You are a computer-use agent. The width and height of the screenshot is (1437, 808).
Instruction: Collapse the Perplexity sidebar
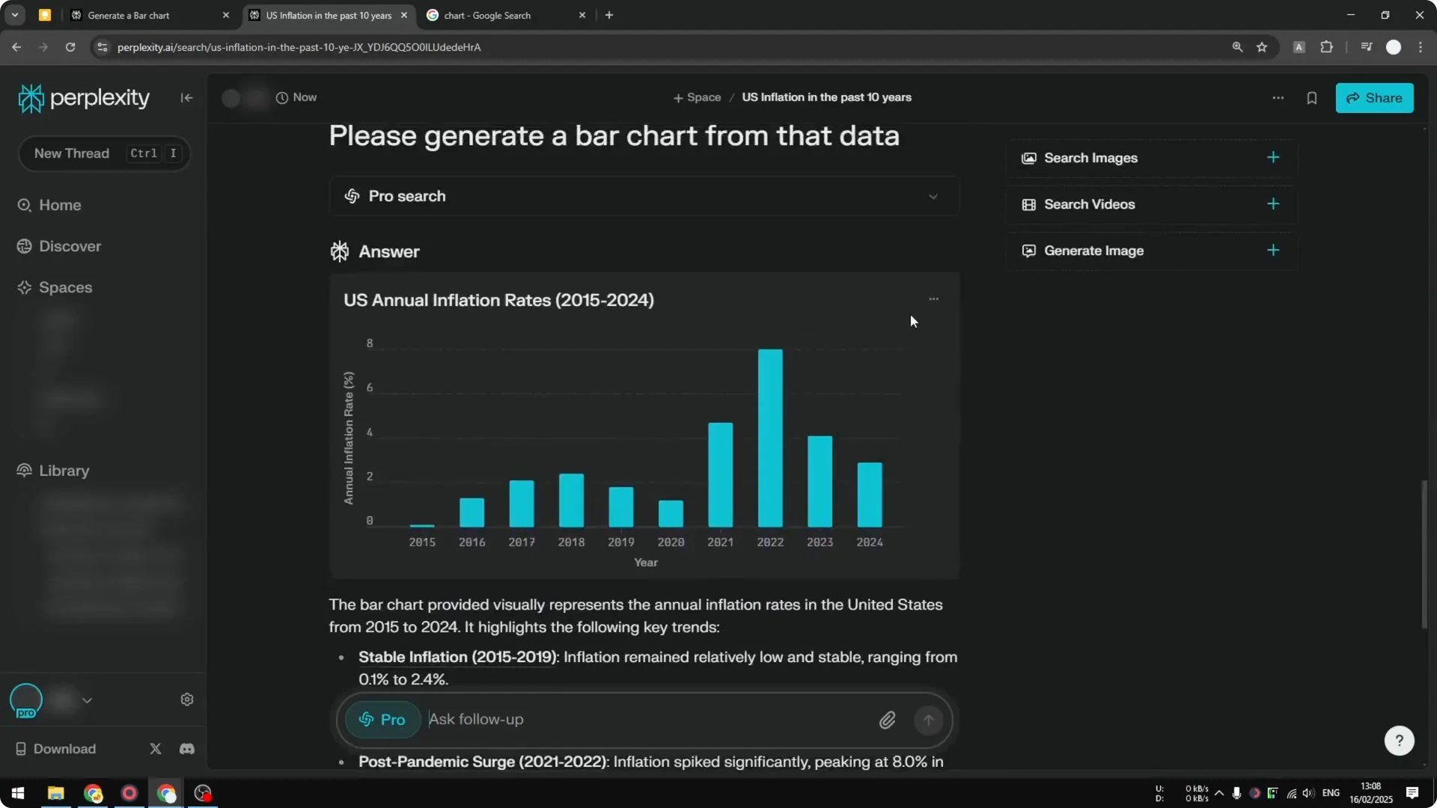point(186,98)
